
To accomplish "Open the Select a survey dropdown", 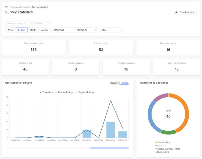I will (x=16, y=23).
